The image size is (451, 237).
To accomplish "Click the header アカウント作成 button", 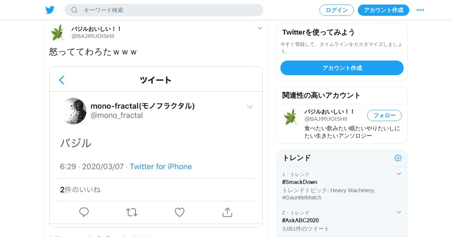I will (x=383, y=10).
